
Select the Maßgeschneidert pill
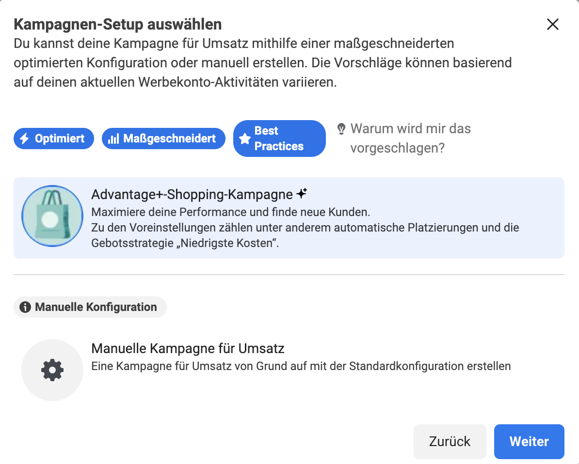163,139
